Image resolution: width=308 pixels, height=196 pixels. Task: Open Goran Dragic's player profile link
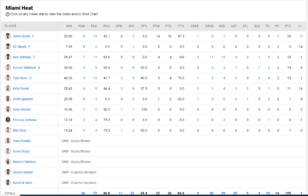[x=22, y=151]
